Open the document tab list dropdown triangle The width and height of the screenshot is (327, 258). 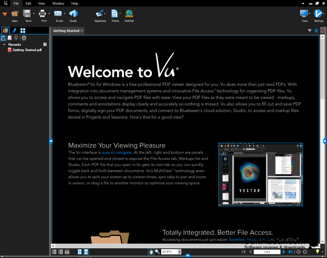point(310,31)
